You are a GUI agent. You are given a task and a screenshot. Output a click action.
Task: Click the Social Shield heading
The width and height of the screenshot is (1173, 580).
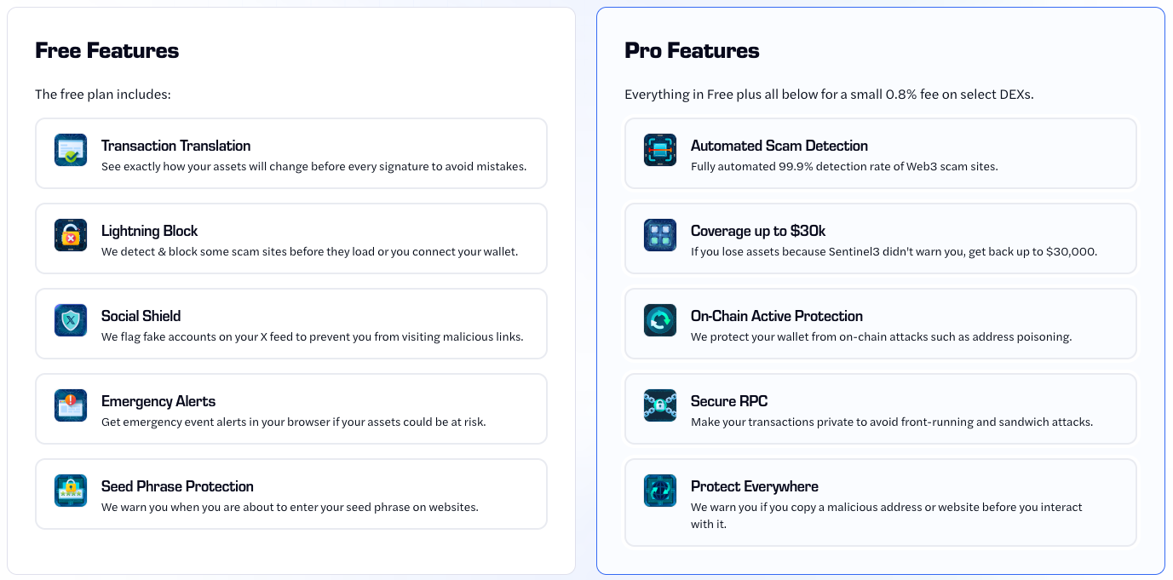[x=141, y=316]
